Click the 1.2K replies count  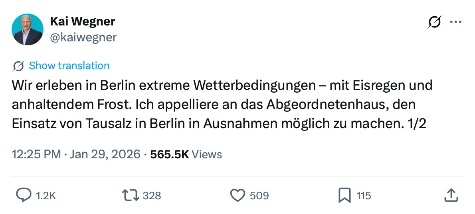[x=46, y=196]
